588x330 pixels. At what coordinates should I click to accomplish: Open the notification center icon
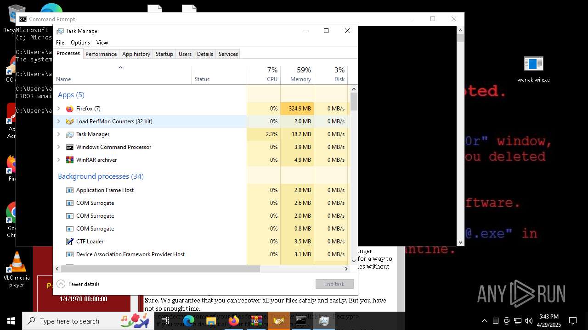573,321
